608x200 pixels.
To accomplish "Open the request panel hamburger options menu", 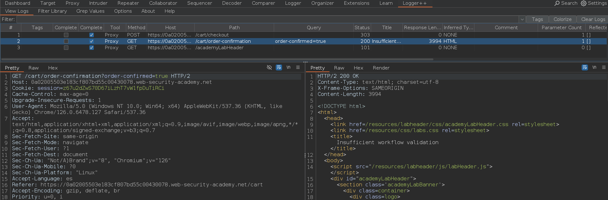I will 298,67.
